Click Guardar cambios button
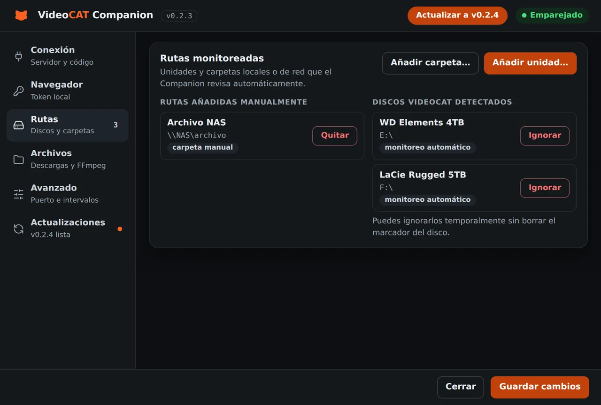The height and width of the screenshot is (405, 601). (x=540, y=387)
